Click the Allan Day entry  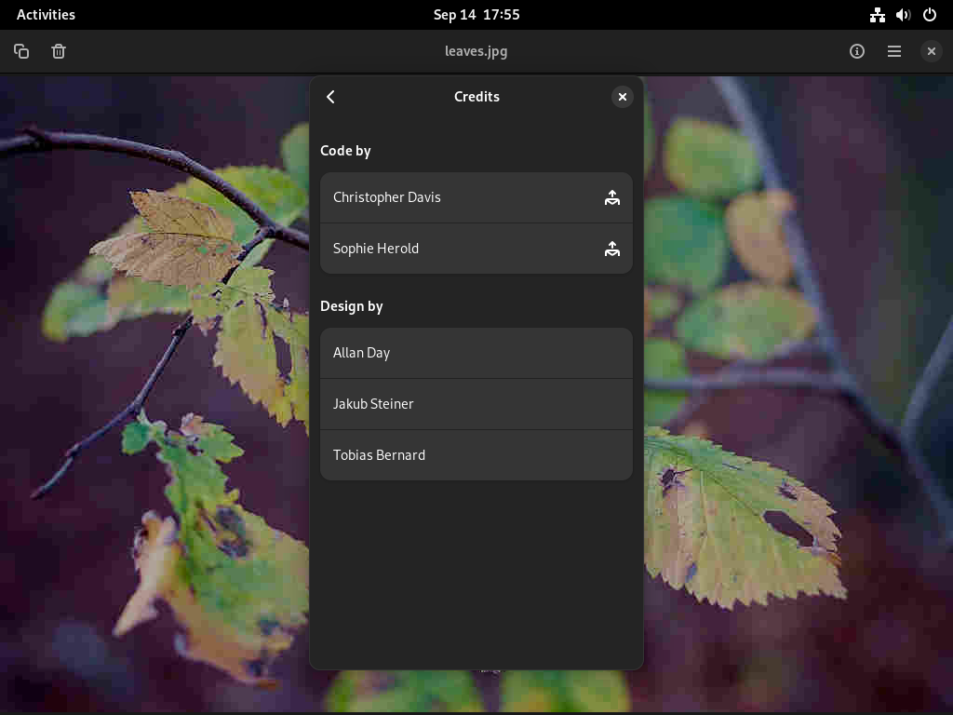(476, 353)
